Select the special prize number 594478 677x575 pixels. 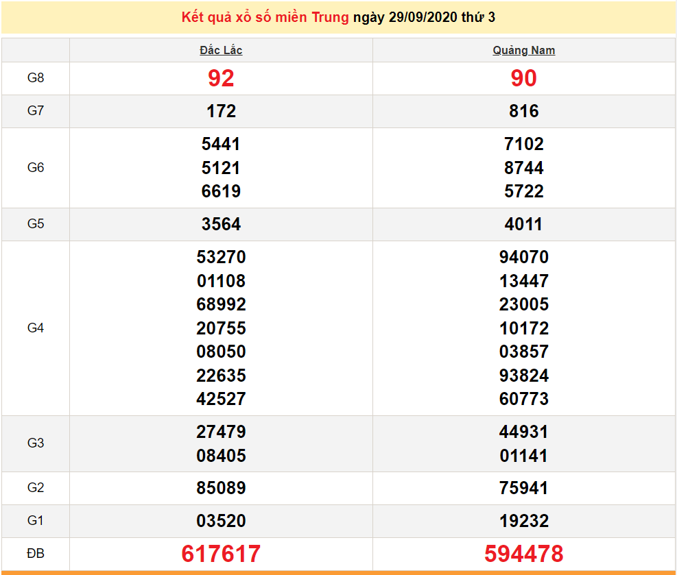click(524, 554)
